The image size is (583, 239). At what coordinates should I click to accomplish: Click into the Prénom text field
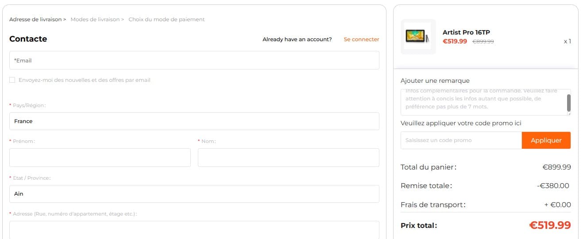[x=100, y=158]
